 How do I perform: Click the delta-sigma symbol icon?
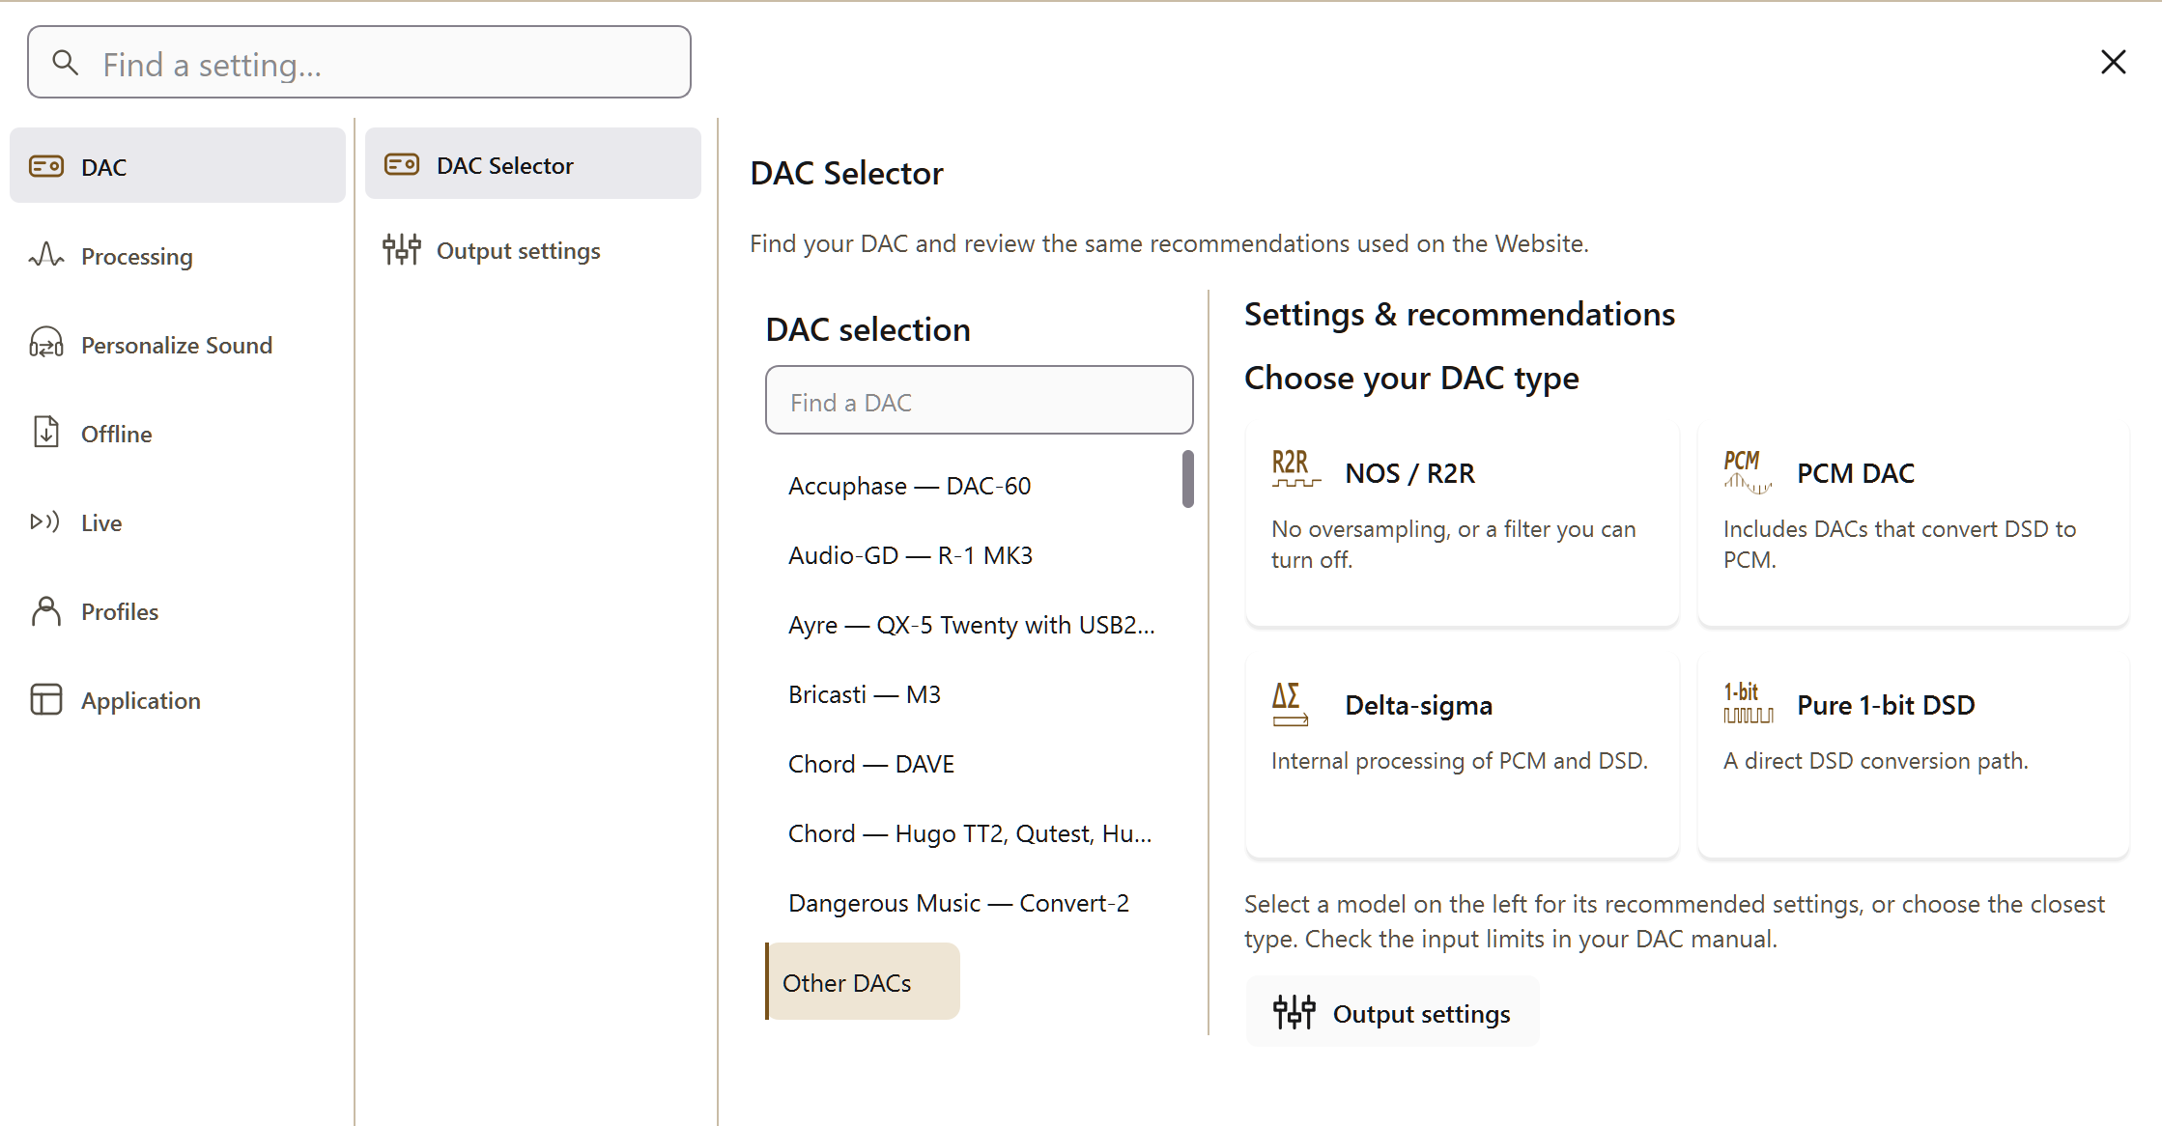(1290, 704)
